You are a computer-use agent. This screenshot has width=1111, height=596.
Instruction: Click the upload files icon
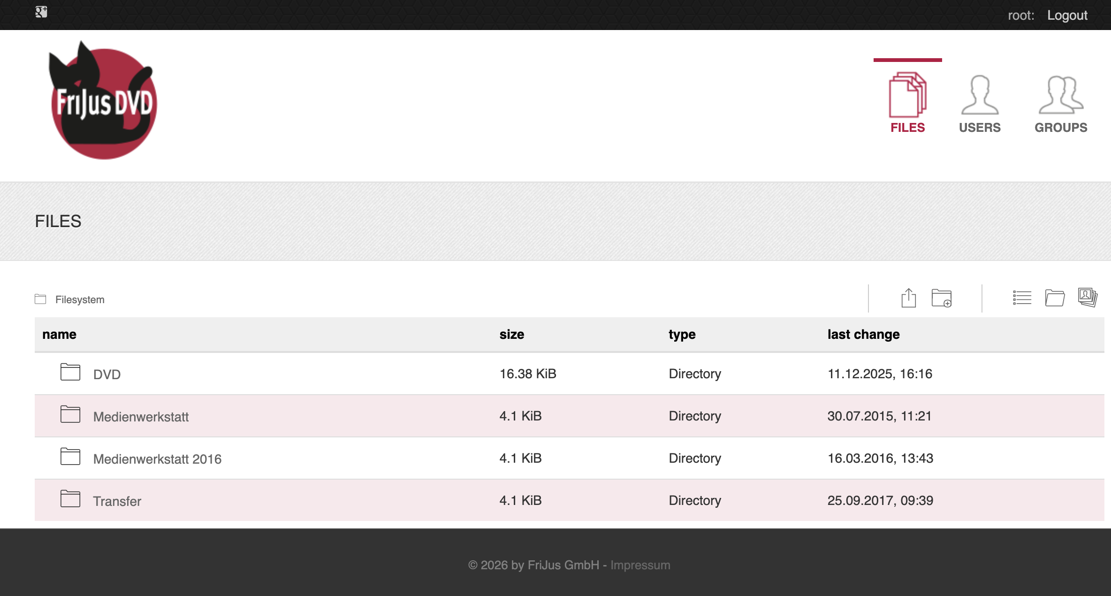click(909, 298)
